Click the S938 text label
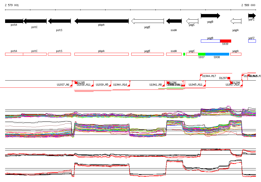261x182 pixels. (x=217, y=57)
